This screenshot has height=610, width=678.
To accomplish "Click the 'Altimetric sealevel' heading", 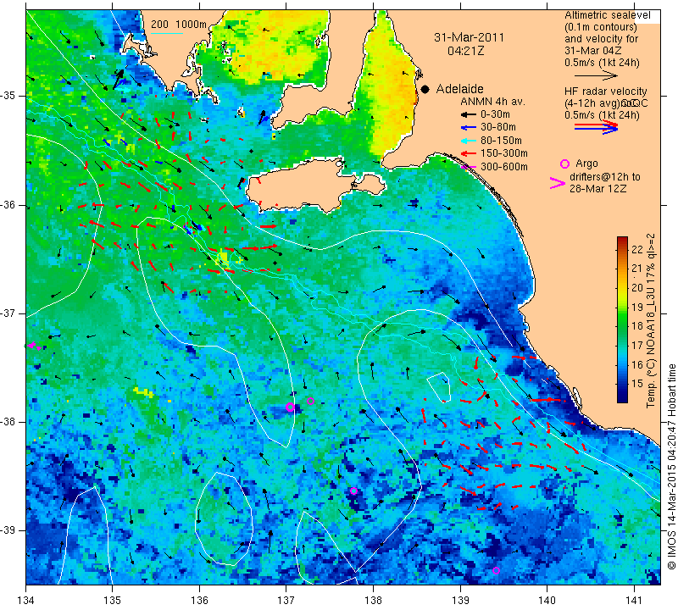I will (x=608, y=15).
